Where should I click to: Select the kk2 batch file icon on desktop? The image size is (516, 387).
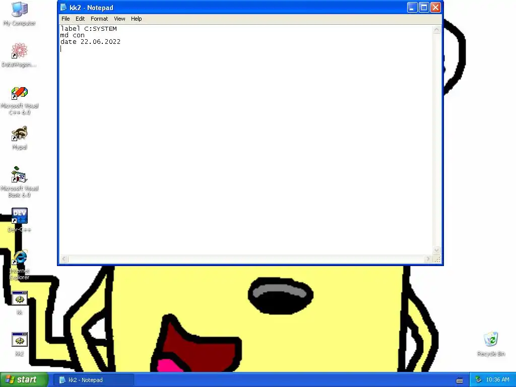point(20,344)
